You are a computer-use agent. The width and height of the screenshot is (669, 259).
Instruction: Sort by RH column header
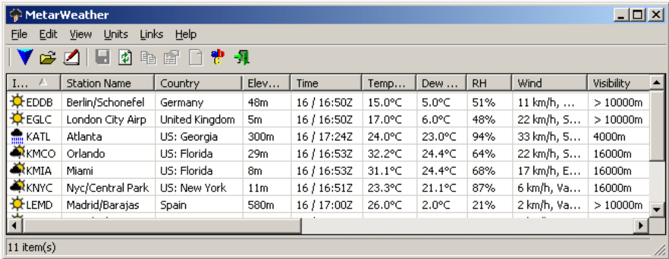[489, 83]
